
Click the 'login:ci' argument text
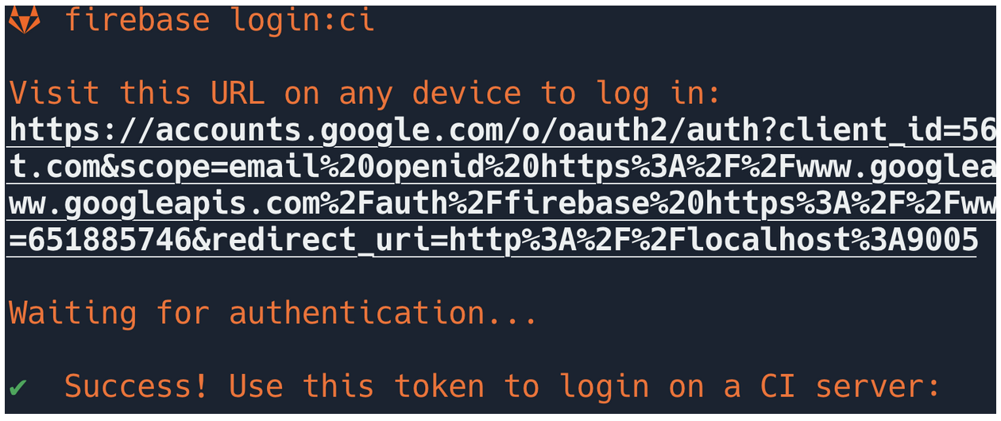point(302,21)
